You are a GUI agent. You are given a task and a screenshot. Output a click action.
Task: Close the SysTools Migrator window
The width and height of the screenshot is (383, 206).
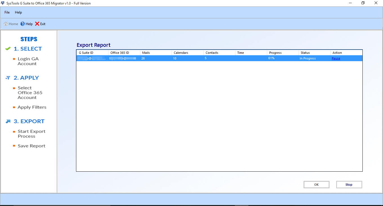[x=376, y=3]
